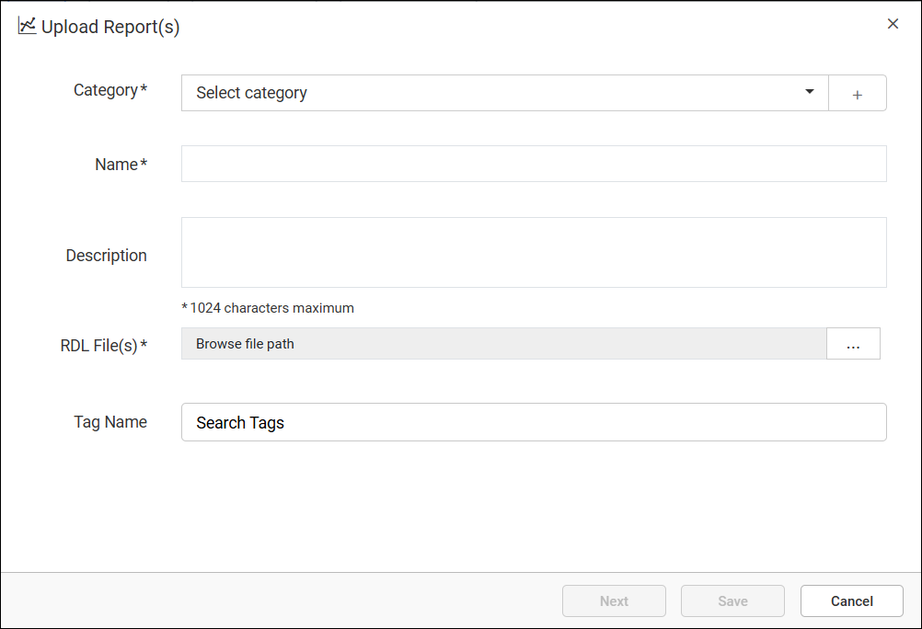Click the Cancel button
922x629 pixels.
tap(851, 600)
